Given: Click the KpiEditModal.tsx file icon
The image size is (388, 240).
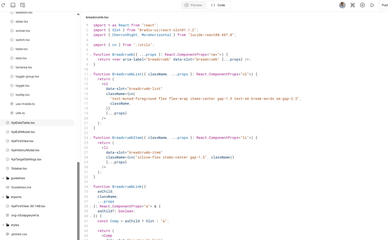Looking at the screenshot, I should (8, 132).
